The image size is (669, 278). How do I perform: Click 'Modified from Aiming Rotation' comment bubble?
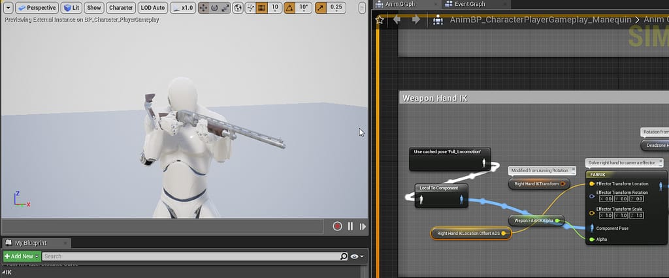click(542, 170)
